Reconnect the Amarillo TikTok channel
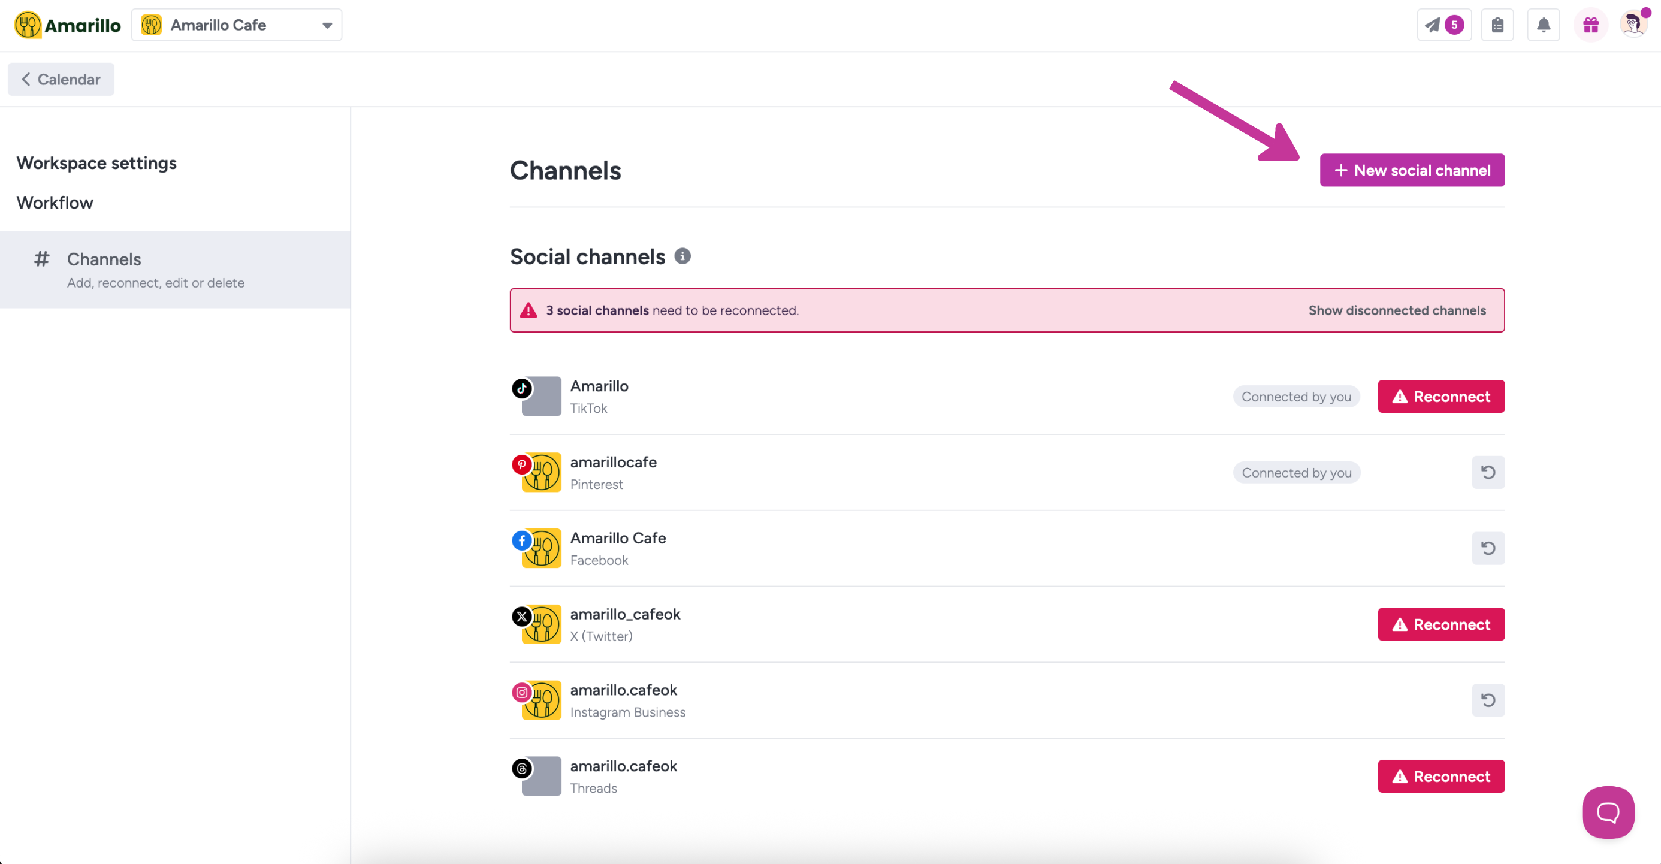The image size is (1661, 864). (x=1440, y=397)
